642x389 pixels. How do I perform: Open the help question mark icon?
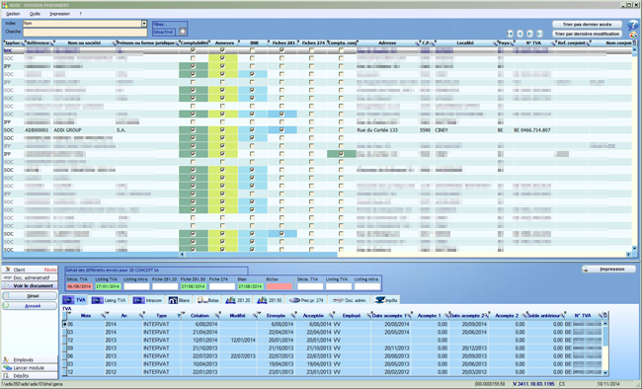click(x=633, y=25)
